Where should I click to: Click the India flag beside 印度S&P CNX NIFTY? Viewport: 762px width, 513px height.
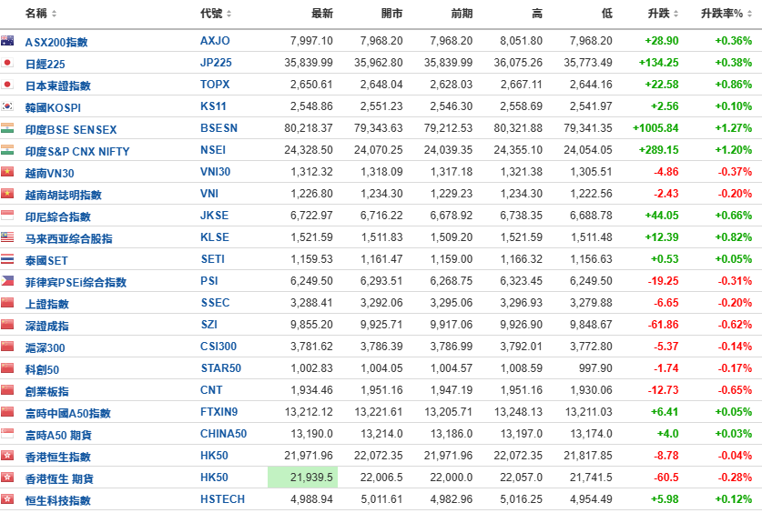click(x=7, y=150)
